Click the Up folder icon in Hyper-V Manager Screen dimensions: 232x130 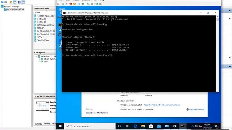11,2
